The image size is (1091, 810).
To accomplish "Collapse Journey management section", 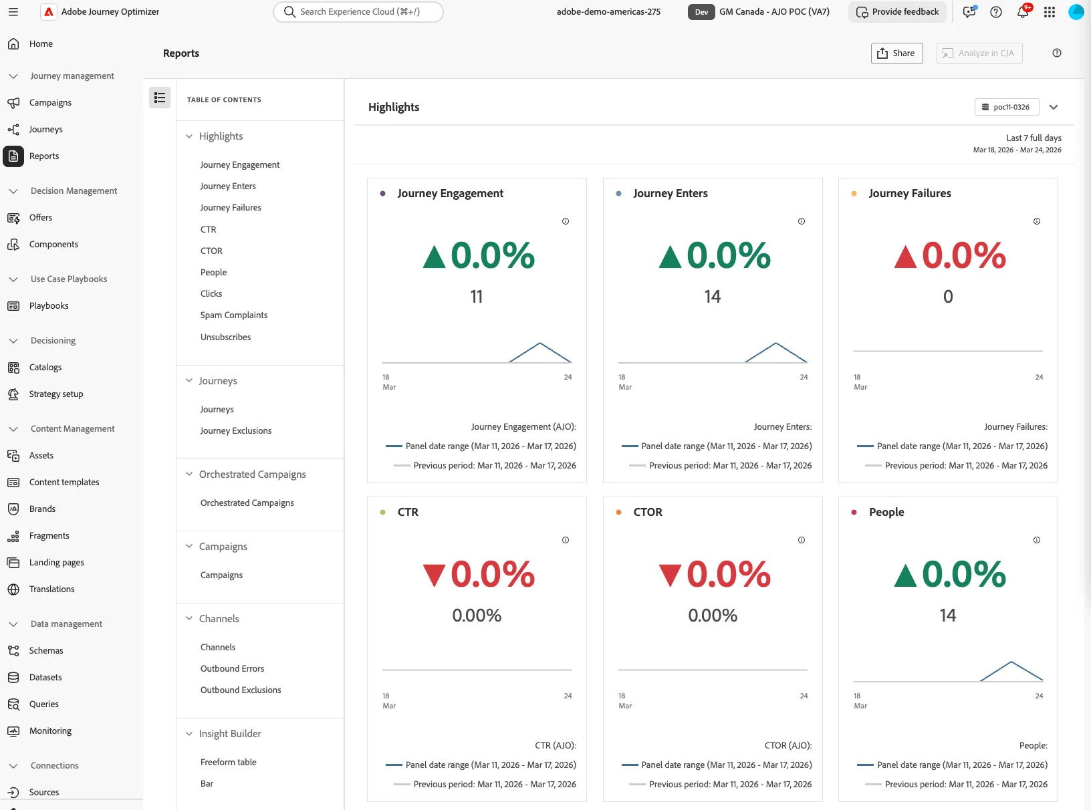I will [x=13, y=76].
